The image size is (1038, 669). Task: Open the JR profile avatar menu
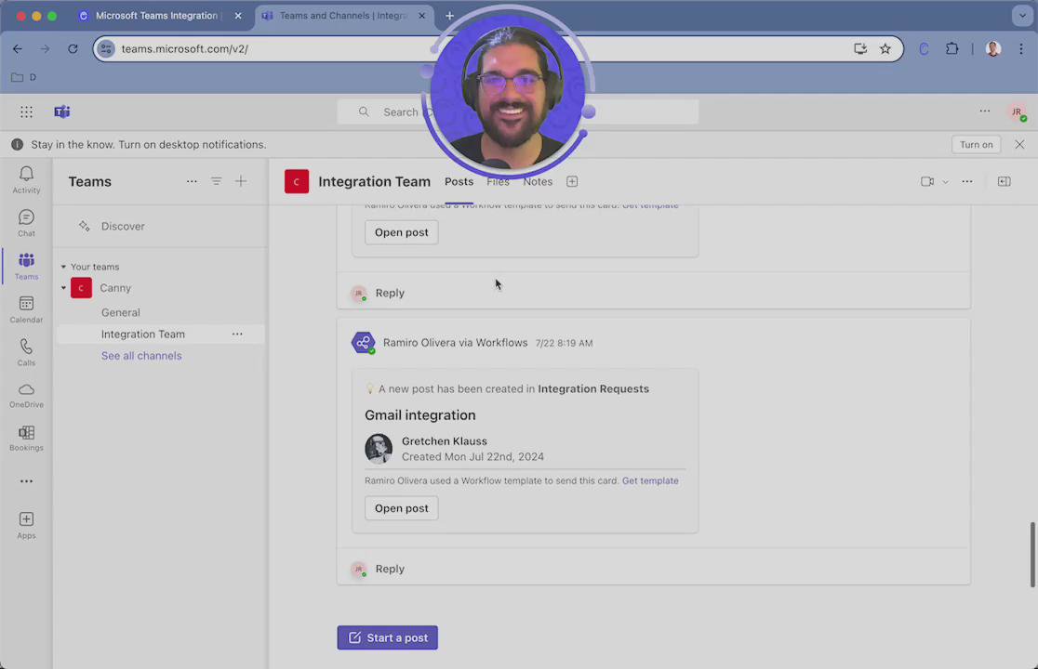[x=1017, y=111]
